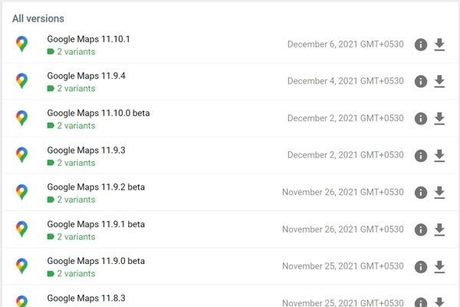View 2 variants under Google Maps 11.10.1

71,51
